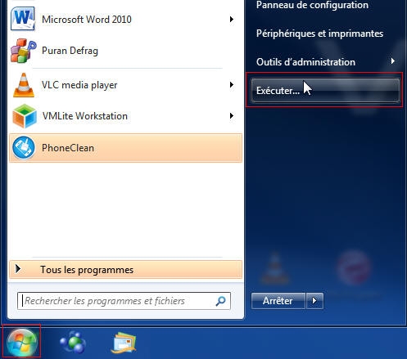This screenshot has height=359, width=407.
Task: Expand VMLite Workstation submenu arrow
Action: click(x=232, y=115)
